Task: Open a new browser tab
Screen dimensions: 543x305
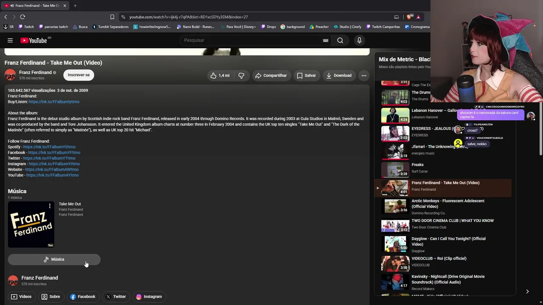Action: click(x=75, y=6)
